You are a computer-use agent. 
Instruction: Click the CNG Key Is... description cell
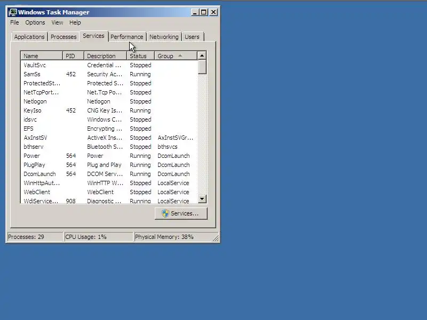coord(105,110)
